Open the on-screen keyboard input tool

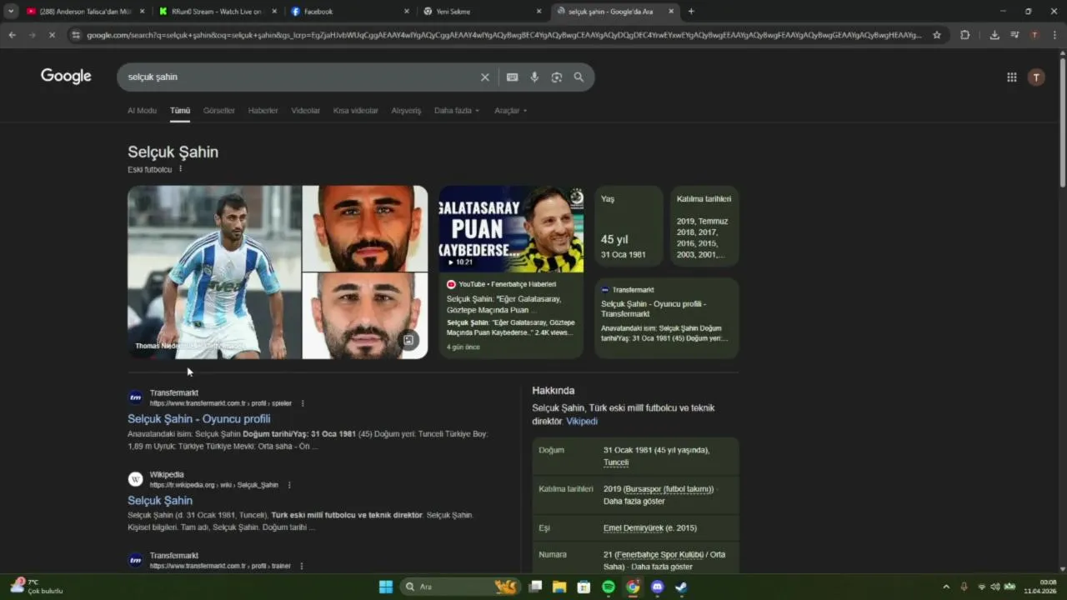click(x=512, y=77)
